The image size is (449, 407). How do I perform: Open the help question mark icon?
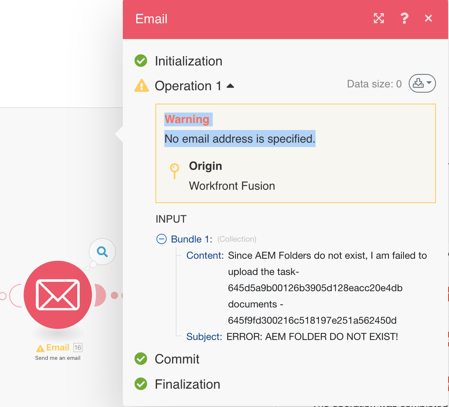coord(404,18)
